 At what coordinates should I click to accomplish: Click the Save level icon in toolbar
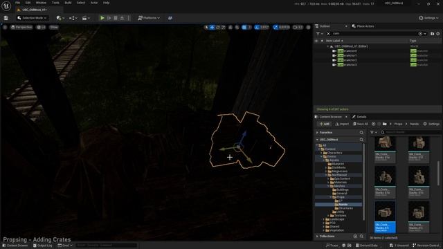point(6,18)
